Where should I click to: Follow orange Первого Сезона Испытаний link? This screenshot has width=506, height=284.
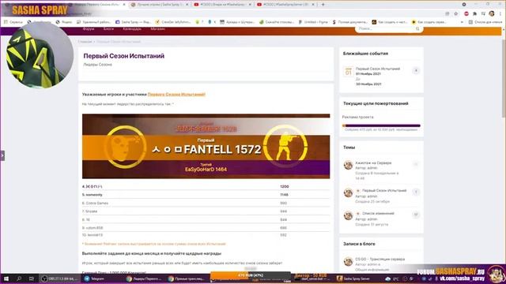pyautogui.click(x=176, y=95)
